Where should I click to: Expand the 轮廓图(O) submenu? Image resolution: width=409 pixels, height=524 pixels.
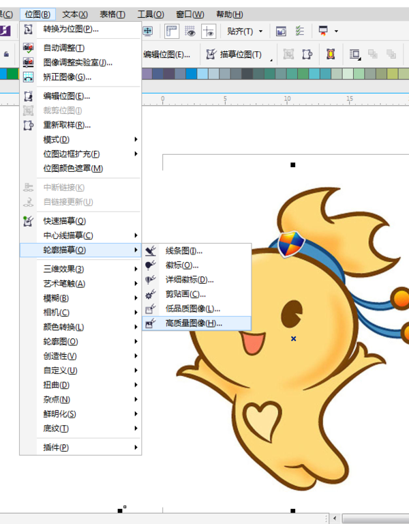[80, 342]
